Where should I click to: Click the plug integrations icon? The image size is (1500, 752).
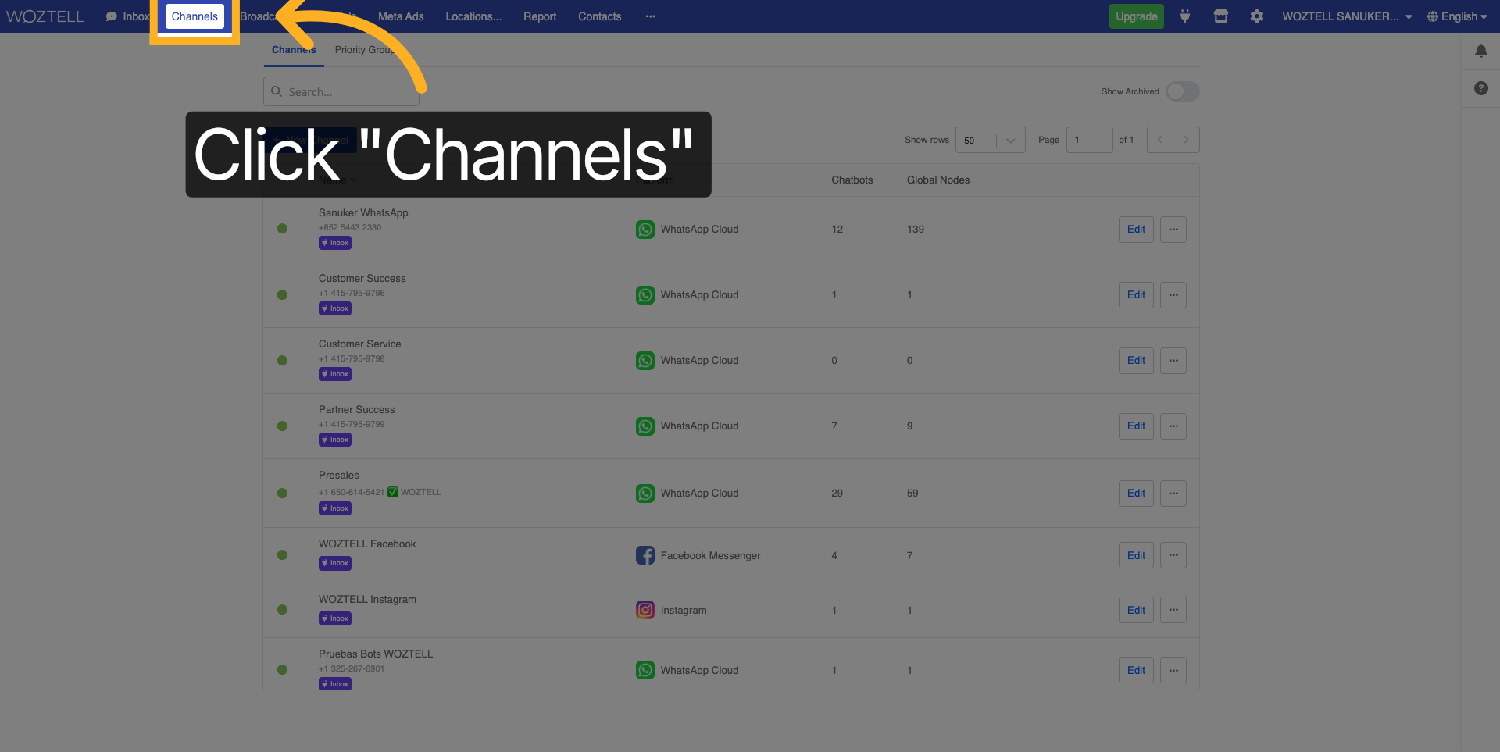[x=1185, y=16]
